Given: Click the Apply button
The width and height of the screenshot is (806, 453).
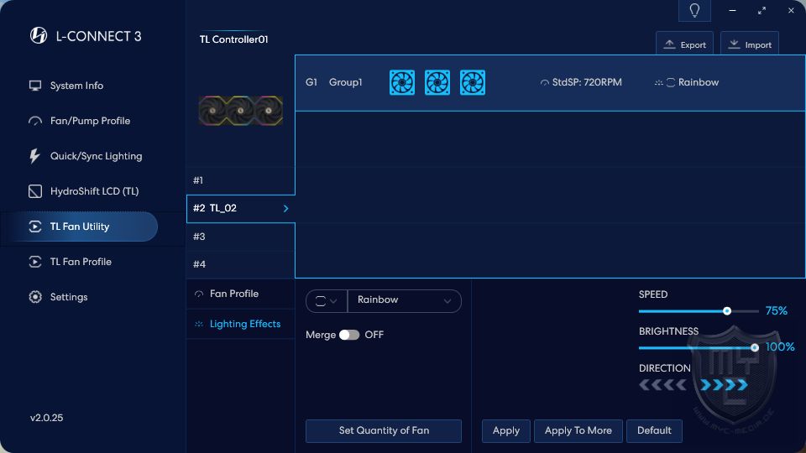Looking at the screenshot, I should pos(505,431).
